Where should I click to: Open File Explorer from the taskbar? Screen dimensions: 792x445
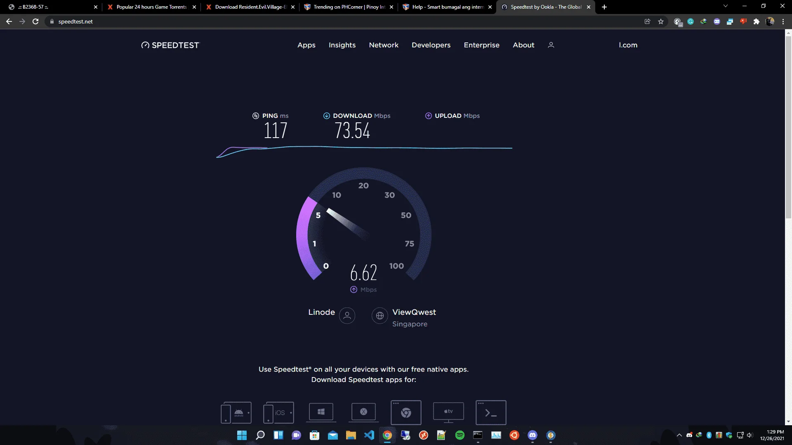click(x=351, y=435)
